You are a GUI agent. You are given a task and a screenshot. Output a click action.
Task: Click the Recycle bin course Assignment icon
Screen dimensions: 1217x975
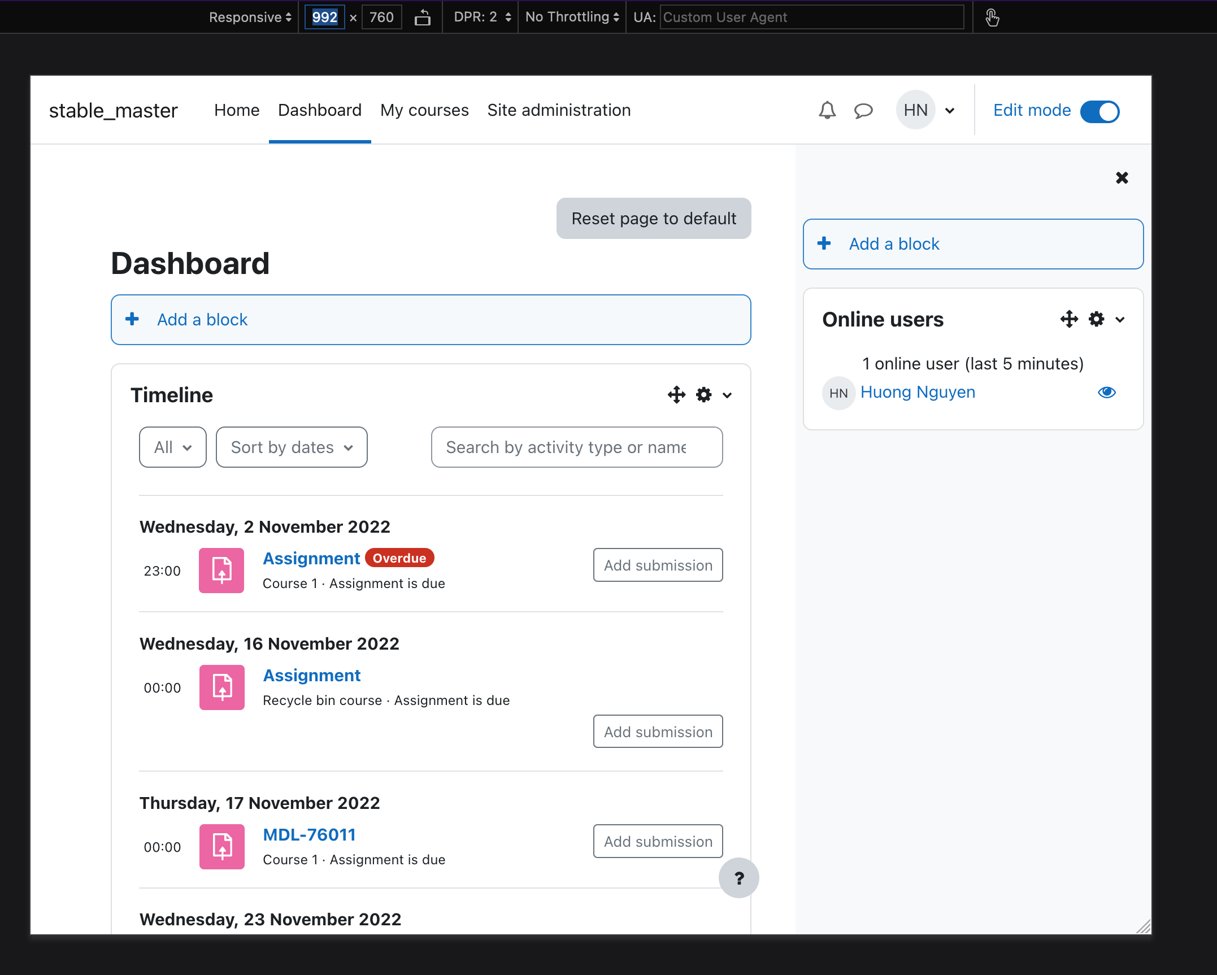point(222,687)
